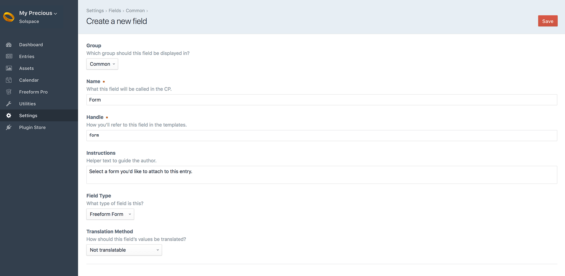The width and height of the screenshot is (565, 276).
Task: Open Entries from the sidebar menu
Action: coord(27,56)
